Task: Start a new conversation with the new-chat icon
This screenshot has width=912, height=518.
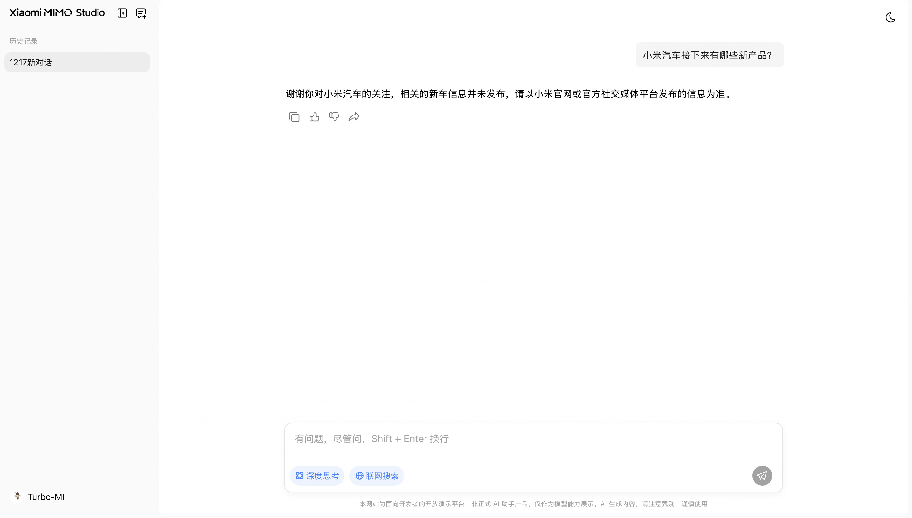Action: (x=141, y=13)
